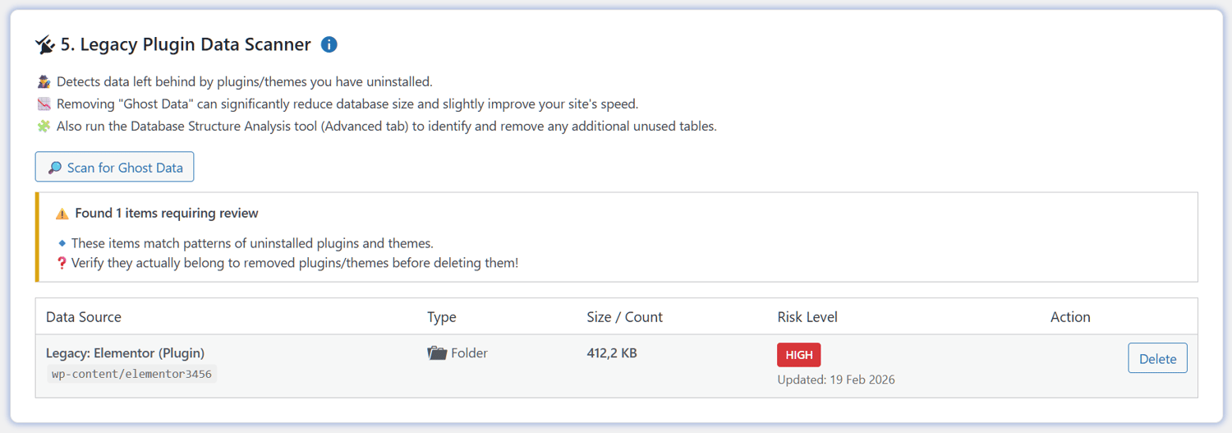Click the orange warning triangle icon

[62, 214]
